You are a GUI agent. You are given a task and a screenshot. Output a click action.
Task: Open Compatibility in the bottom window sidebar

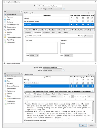[11, 104]
